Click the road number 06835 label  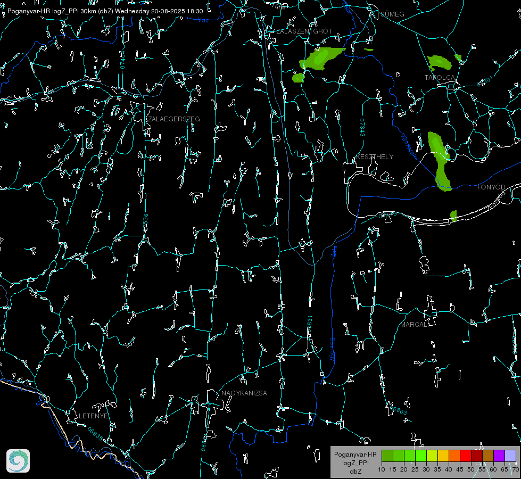tap(95, 434)
